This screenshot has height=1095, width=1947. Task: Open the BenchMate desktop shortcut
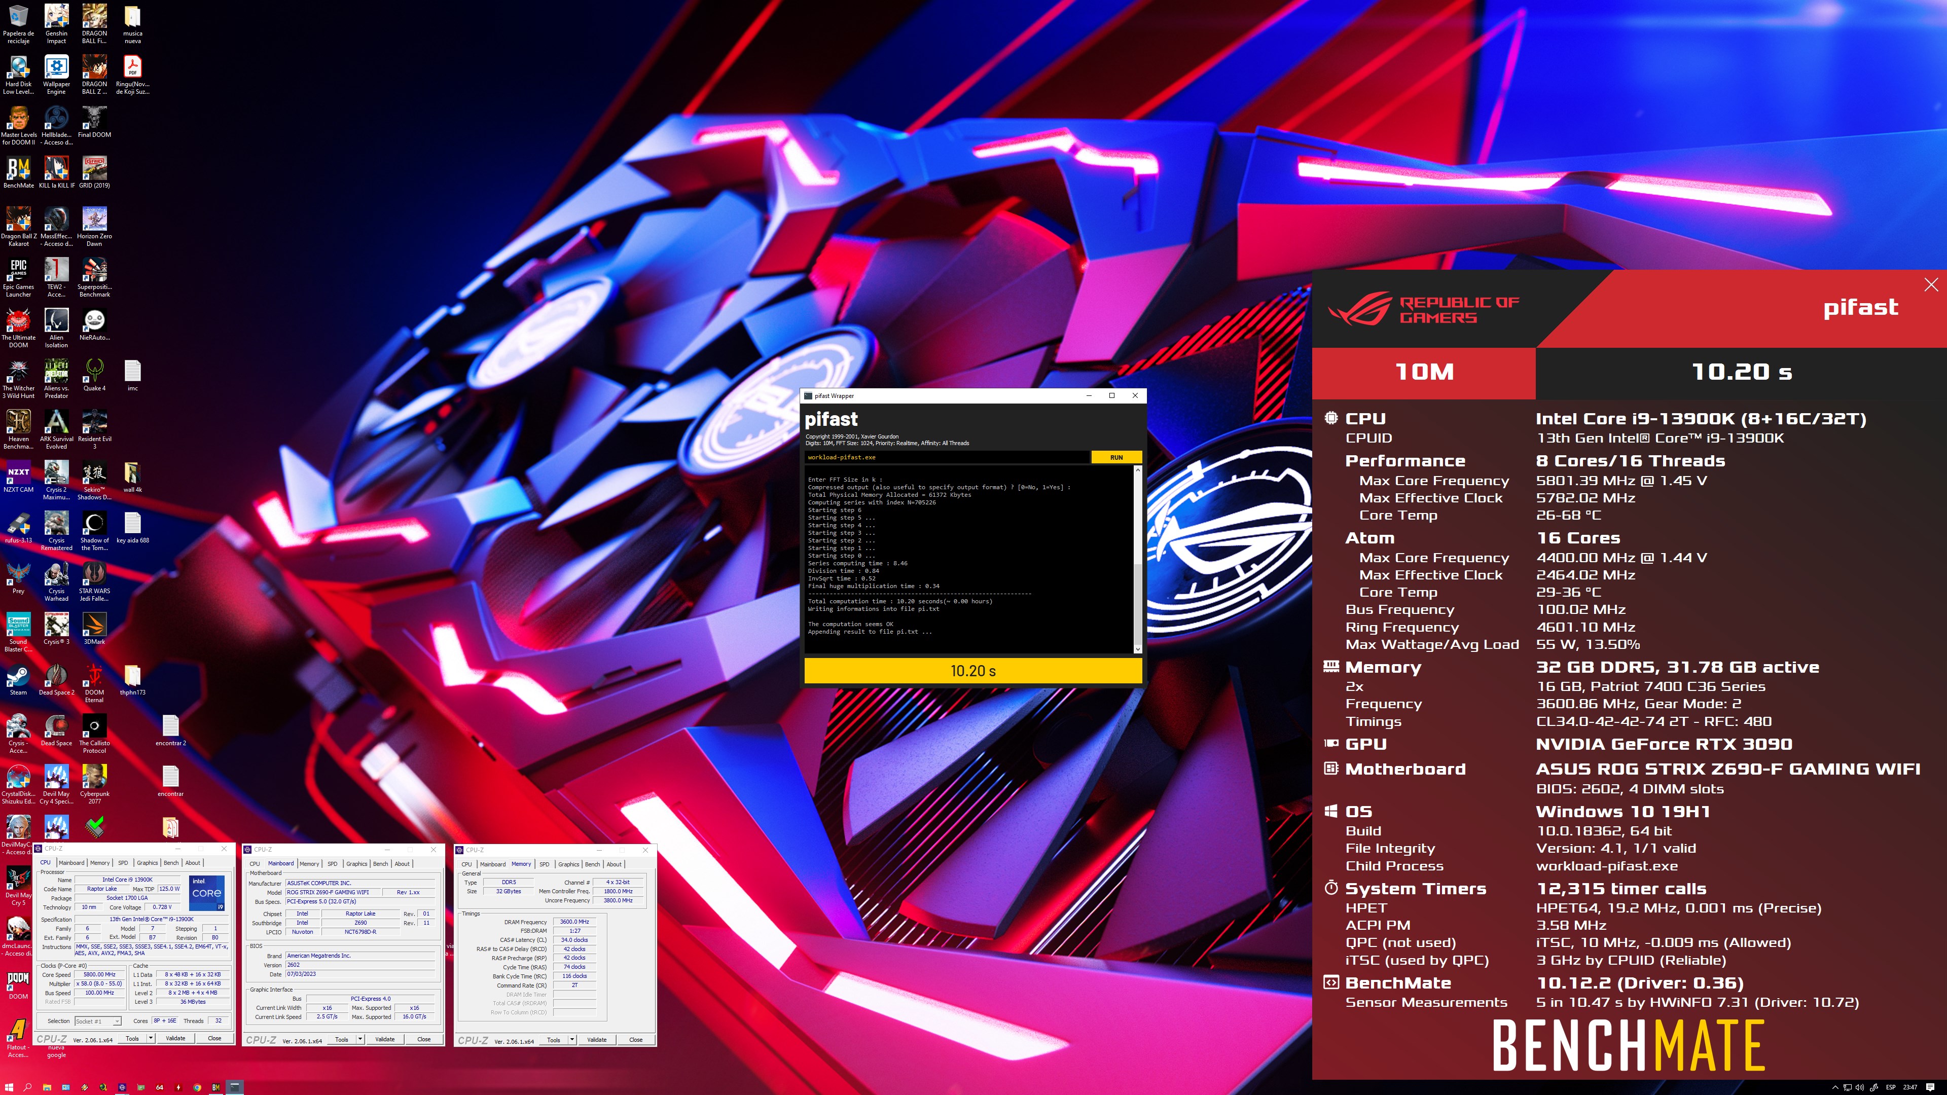pos(18,172)
